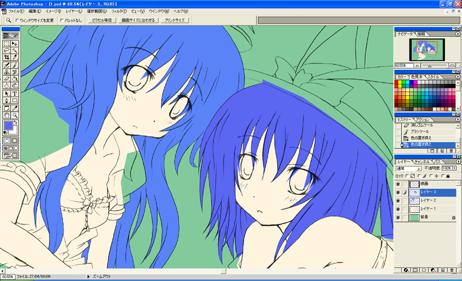Select the Type tool
The height and width of the screenshot is (281, 462).
14,94
